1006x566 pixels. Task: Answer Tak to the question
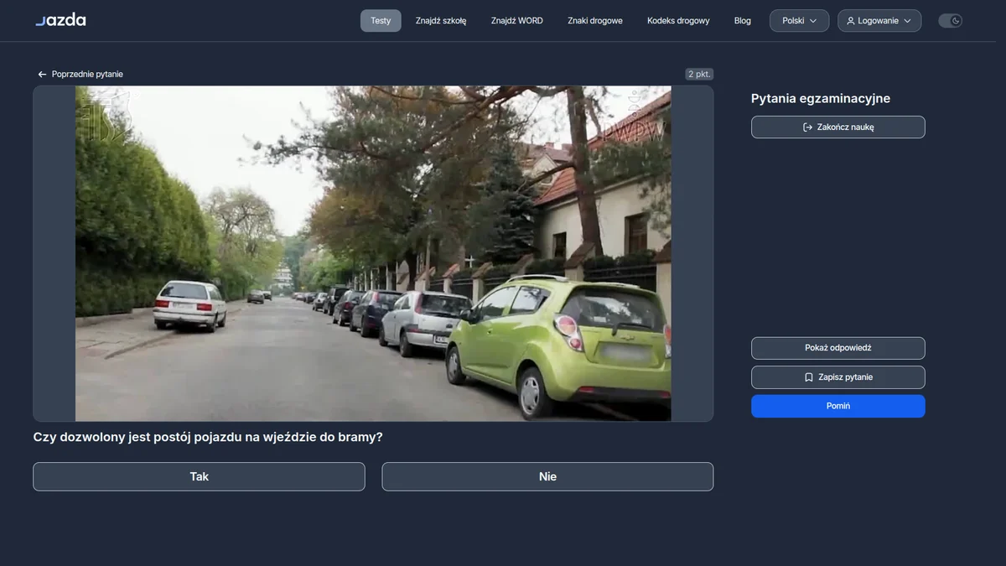pyautogui.click(x=200, y=476)
